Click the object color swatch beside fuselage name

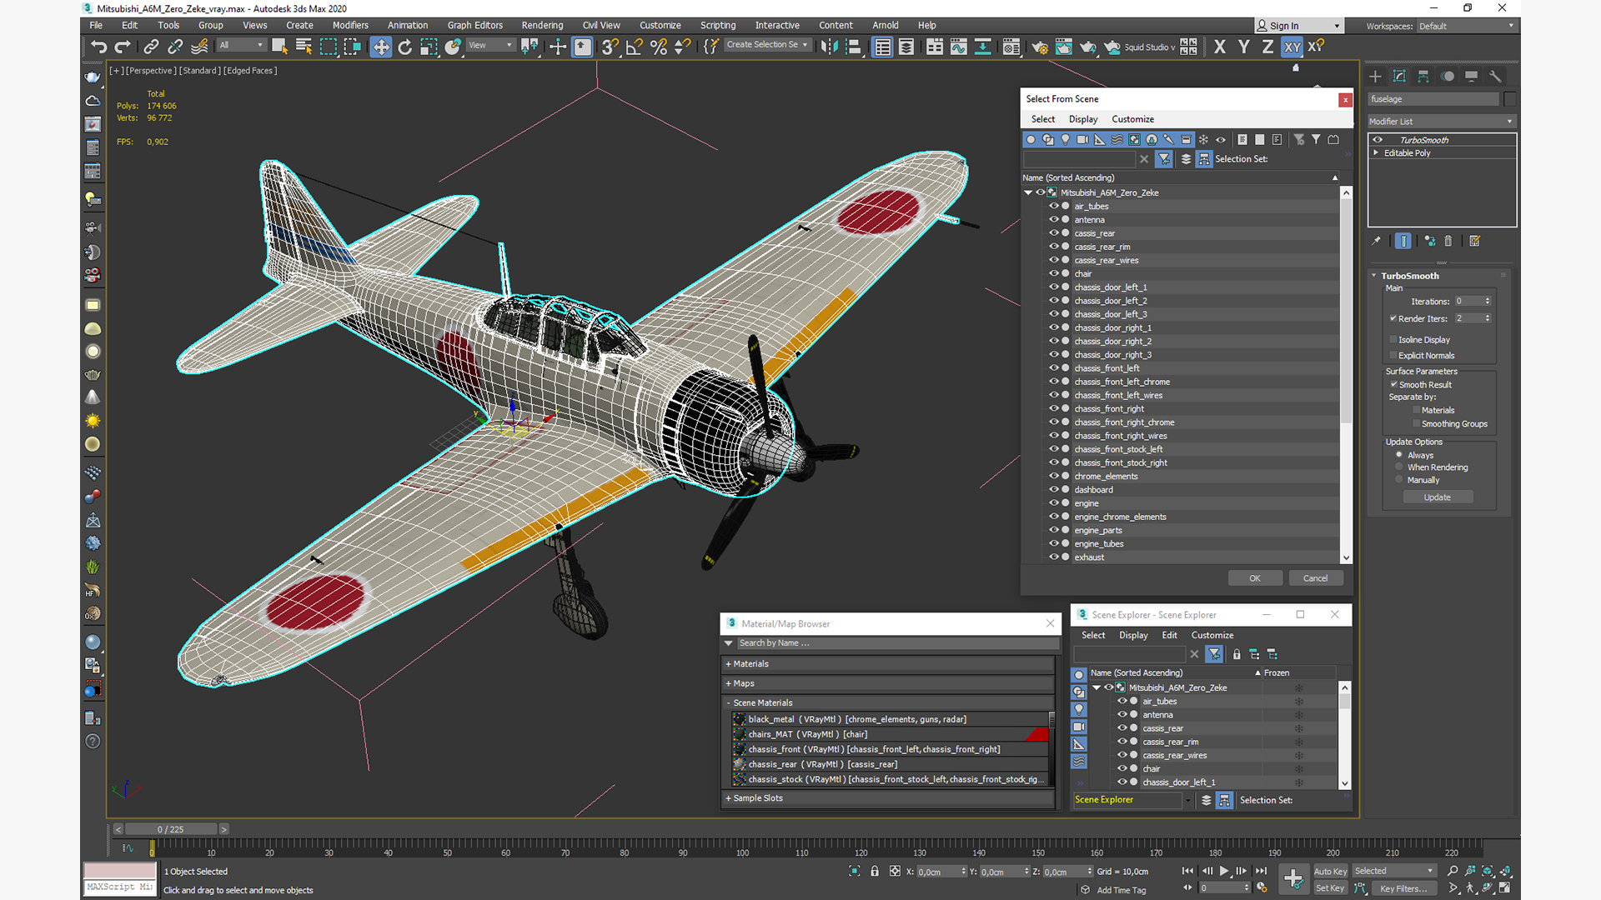[x=1509, y=99]
